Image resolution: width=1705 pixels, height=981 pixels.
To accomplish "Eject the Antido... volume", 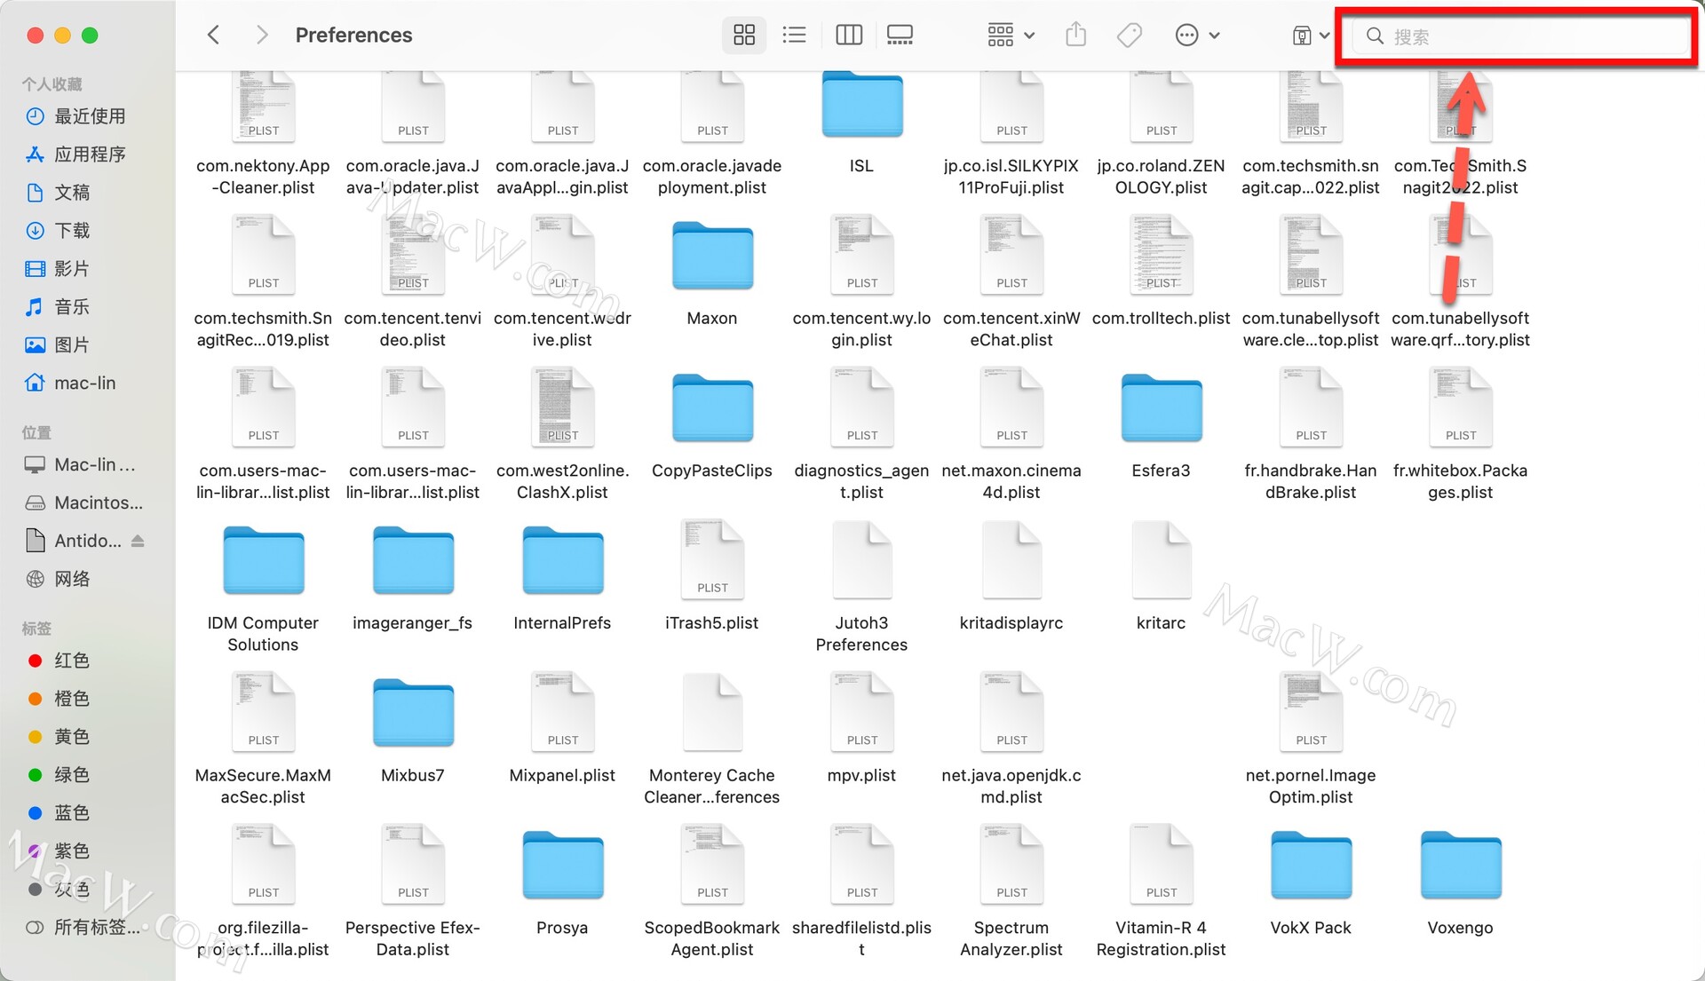I will point(138,541).
